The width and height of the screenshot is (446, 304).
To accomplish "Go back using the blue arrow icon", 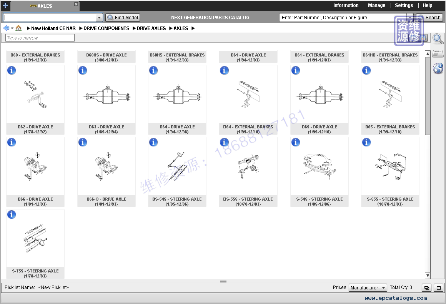I will (6, 28).
